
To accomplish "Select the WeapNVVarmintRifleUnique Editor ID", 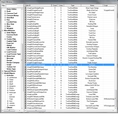I will point(36,65).
